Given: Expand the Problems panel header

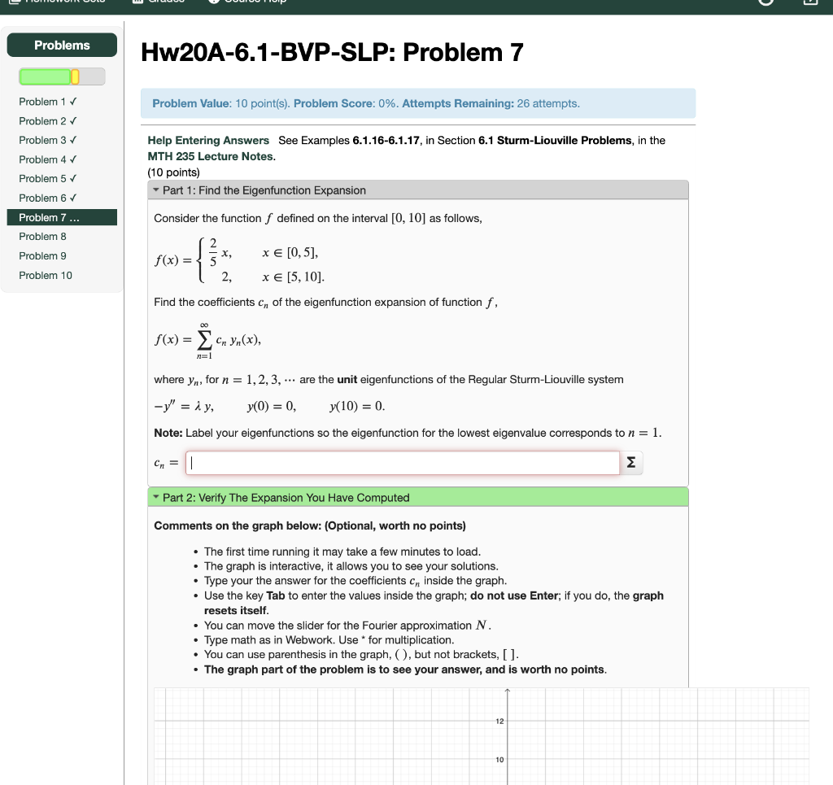Looking at the screenshot, I should pyautogui.click(x=62, y=45).
